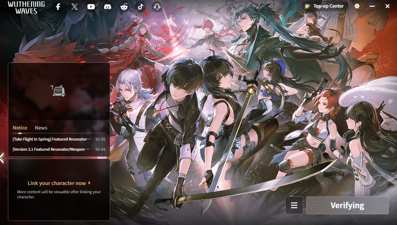
Task: Switch to the News tab
Action: point(41,128)
